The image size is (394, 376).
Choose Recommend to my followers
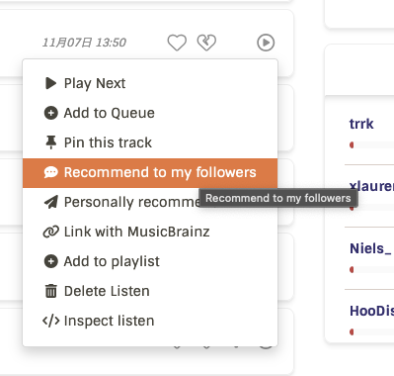pyautogui.click(x=150, y=172)
